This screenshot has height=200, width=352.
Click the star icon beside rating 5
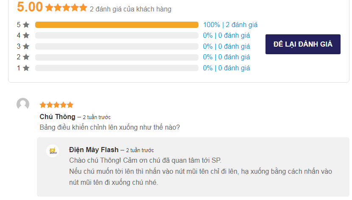(x=26, y=25)
